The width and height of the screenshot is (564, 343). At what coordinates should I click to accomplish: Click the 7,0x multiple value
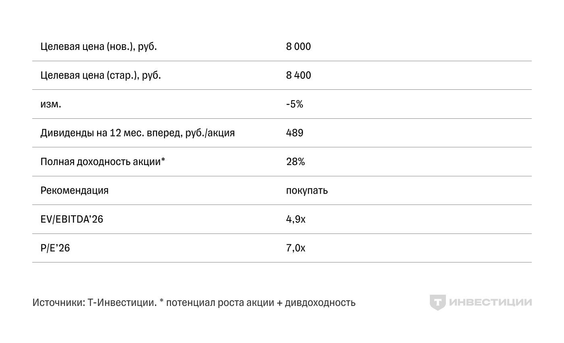coord(295,248)
